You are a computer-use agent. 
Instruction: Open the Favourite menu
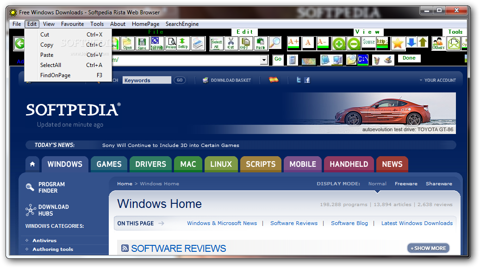72,24
